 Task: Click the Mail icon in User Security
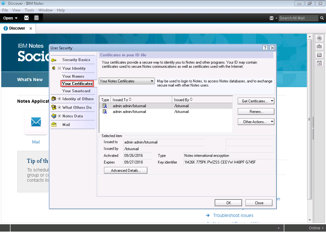(x=54, y=124)
